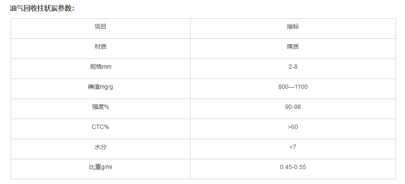Click the <7 moisture value
Image resolution: width=405 pixels, height=184 pixels.
pos(293,147)
